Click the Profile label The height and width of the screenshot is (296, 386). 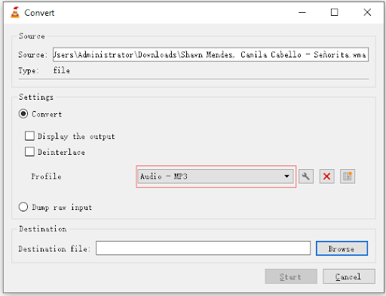[x=46, y=176]
